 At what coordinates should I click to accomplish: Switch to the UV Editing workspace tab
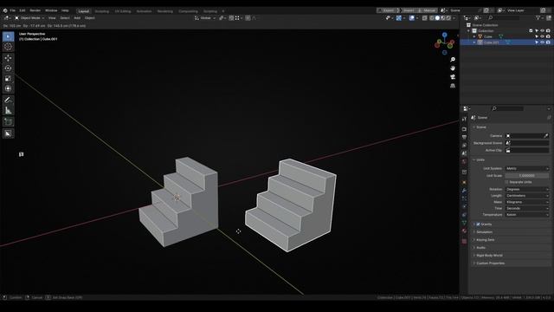pyautogui.click(x=123, y=11)
